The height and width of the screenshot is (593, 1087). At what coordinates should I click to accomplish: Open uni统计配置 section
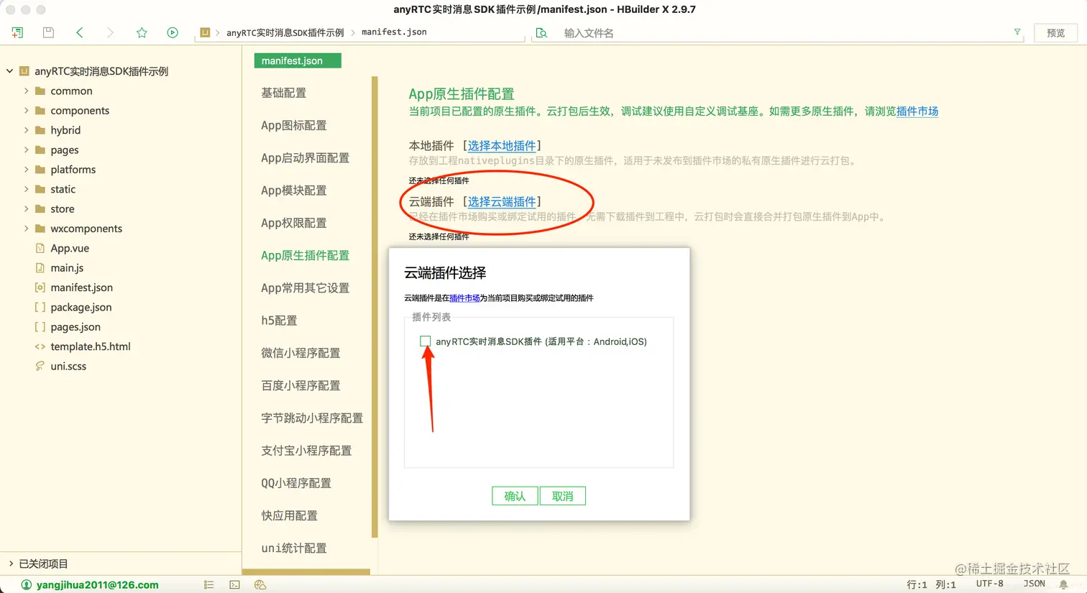click(294, 548)
